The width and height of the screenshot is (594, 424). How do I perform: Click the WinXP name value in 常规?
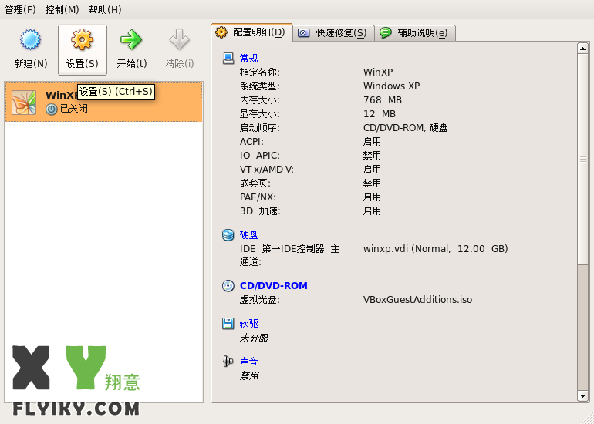tap(378, 72)
